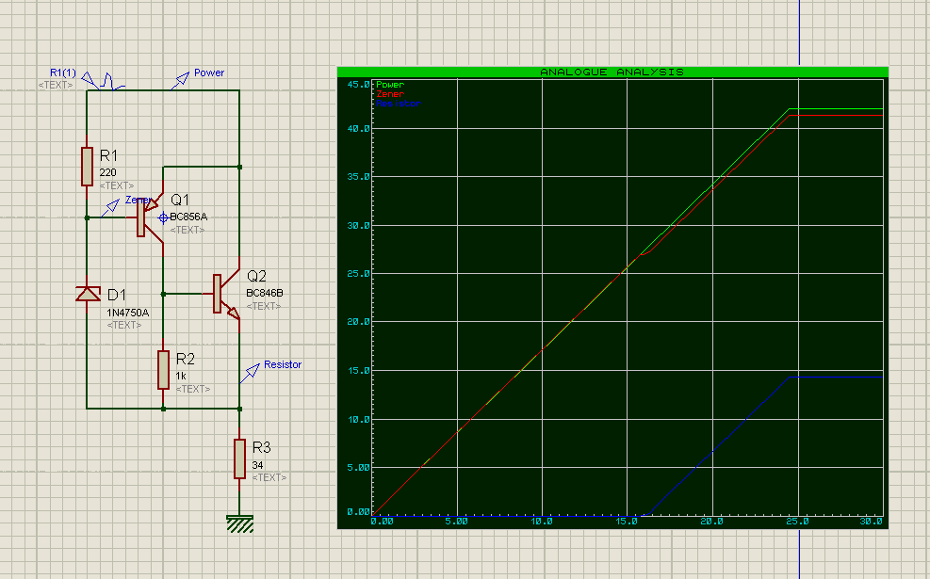930x579 pixels.
Task: Select the red Zener trace label
Action: pyautogui.click(x=390, y=94)
